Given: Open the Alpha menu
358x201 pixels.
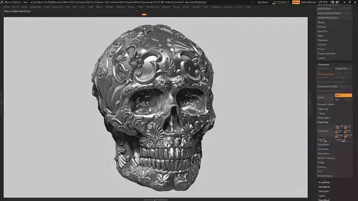Looking at the screenshot, I should click(7, 7).
